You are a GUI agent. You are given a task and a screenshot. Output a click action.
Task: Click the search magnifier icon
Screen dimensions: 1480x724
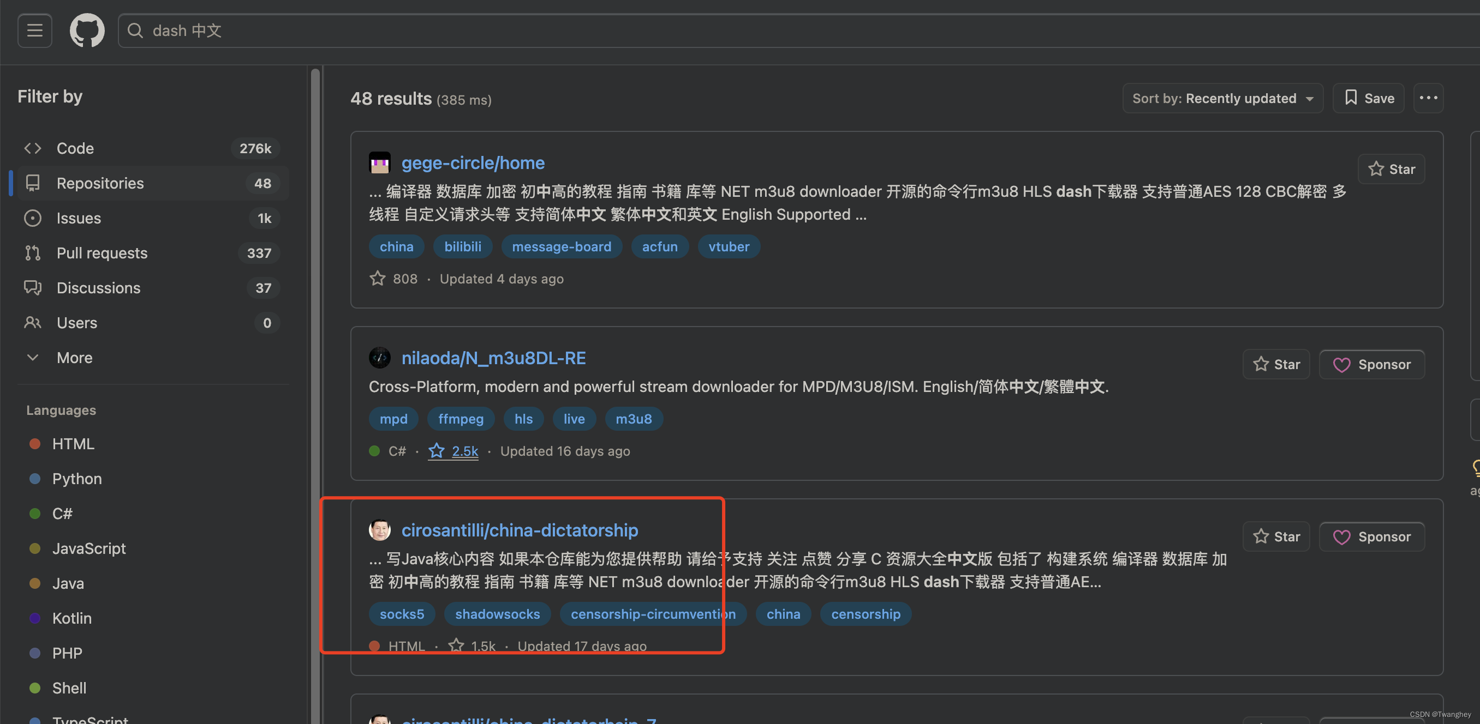135,31
